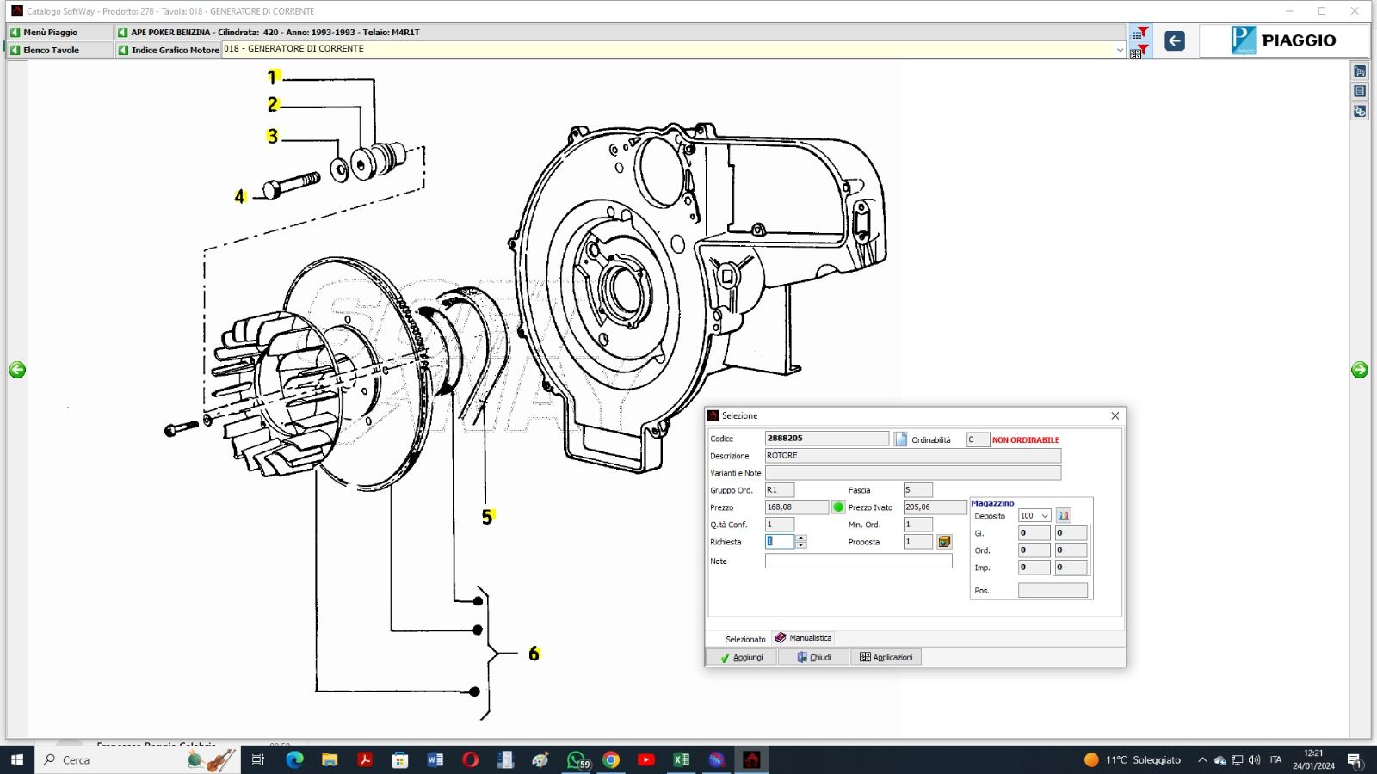This screenshot has width=1377, height=774.
Task: Click inside the Note text field
Action: tap(858, 561)
